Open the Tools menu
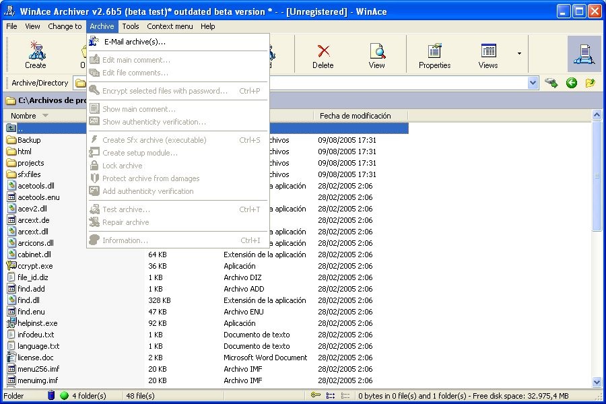This screenshot has width=606, height=404. pyautogui.click(x=131, y=26)
